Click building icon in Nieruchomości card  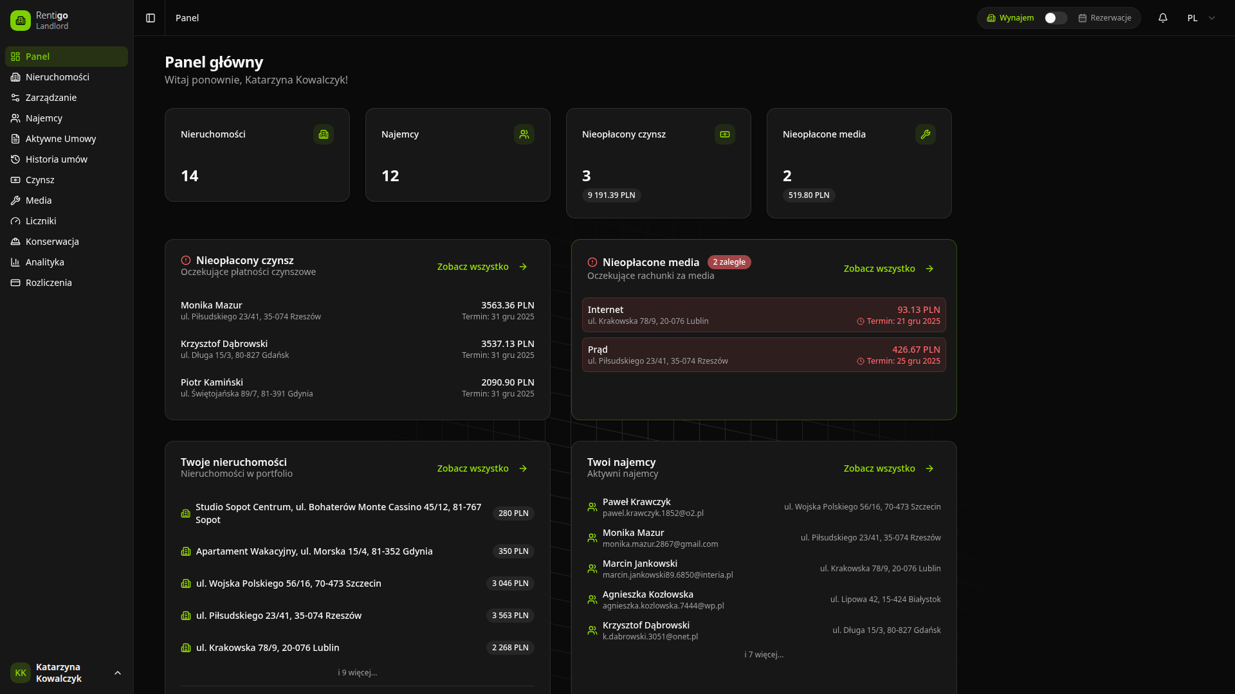[x=323, y=134]
